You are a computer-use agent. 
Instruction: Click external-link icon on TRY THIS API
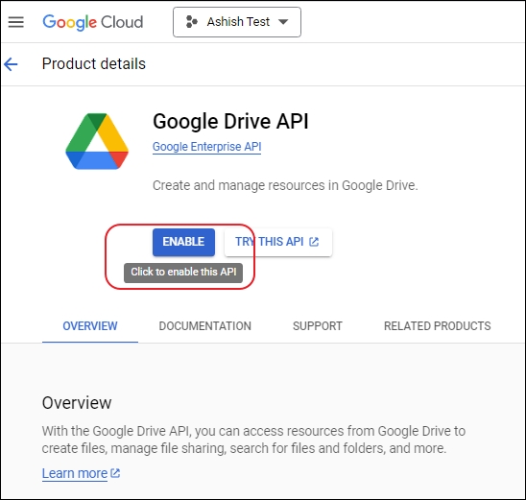[x=314, y=242]
